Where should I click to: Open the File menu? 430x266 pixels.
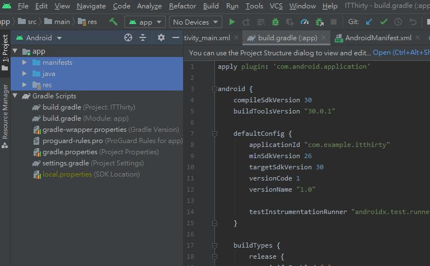[23, 6]
